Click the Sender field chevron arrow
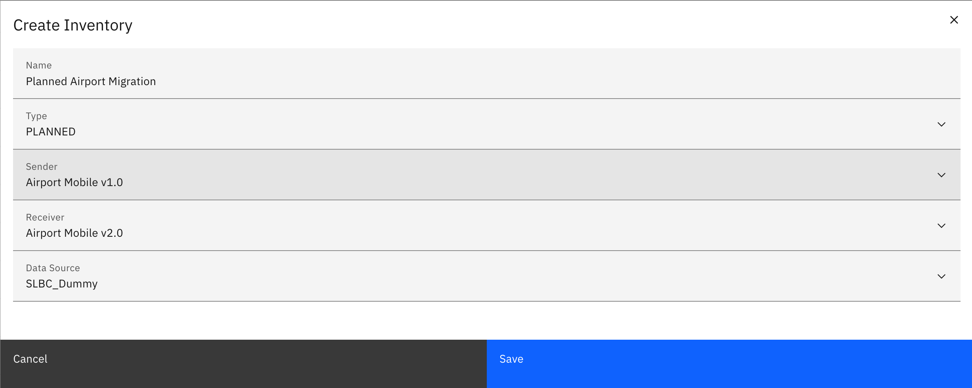This screenshot has width=972, height=388. click(941, 175)
